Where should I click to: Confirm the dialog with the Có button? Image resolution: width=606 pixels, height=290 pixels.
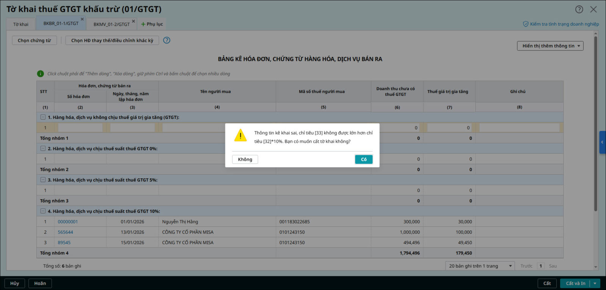[x=364, y=159]
